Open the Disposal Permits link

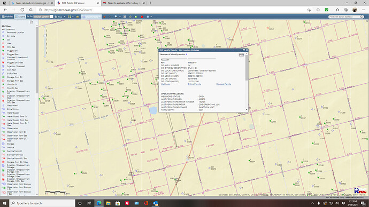(224, 84)
